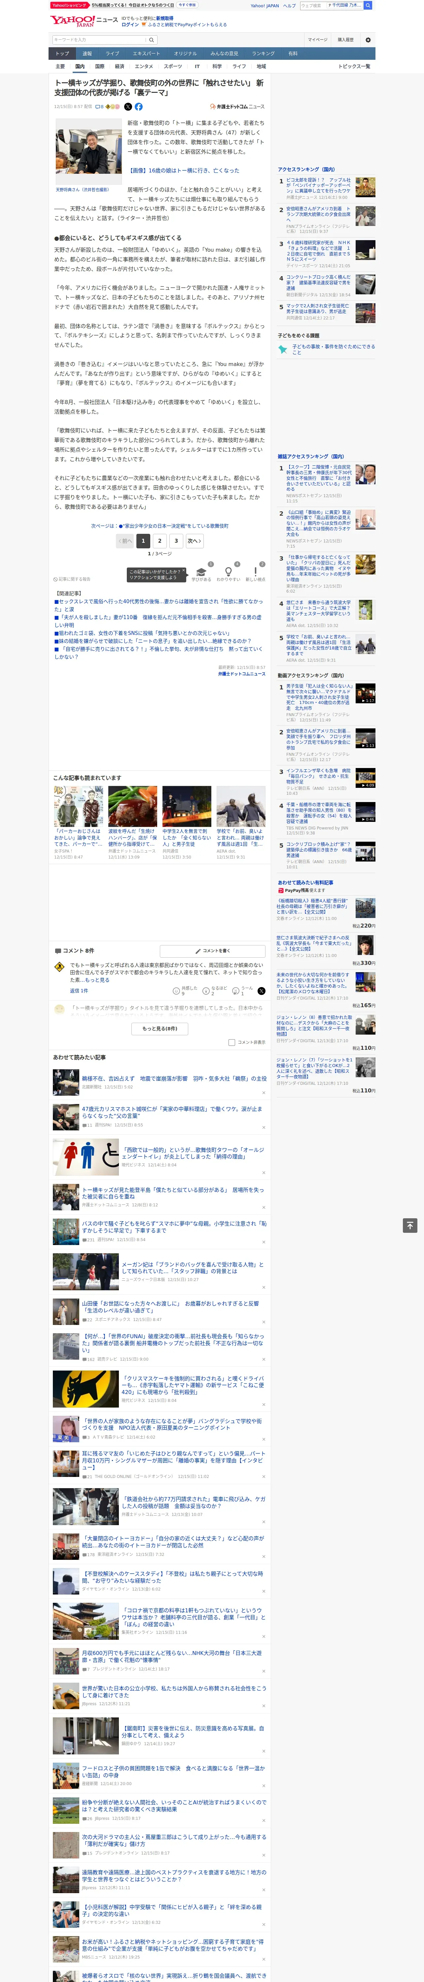Click the keyword search input field
Screen dimensions: 424x1982
[x=99, y=40]
